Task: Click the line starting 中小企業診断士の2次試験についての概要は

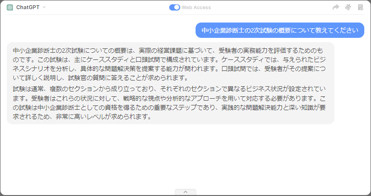Action: pyautogui.click(x=168, y=50)
